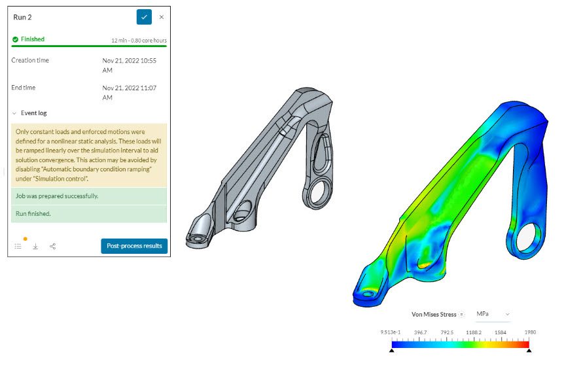The image size is (564, 365).
Task: Close the Run 2 panel
Action: (162, 17)
